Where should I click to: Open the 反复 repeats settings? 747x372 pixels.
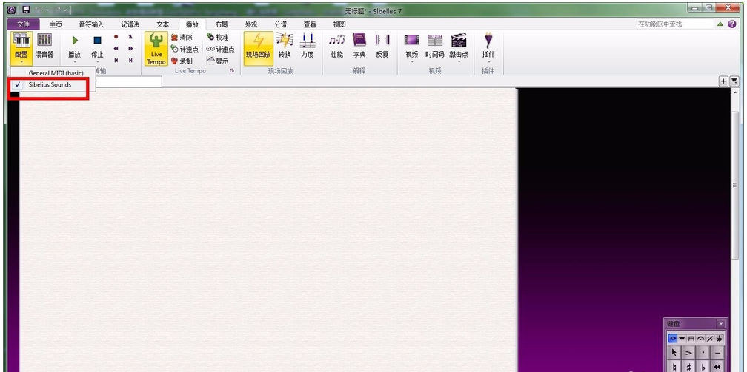pos(382,46)
